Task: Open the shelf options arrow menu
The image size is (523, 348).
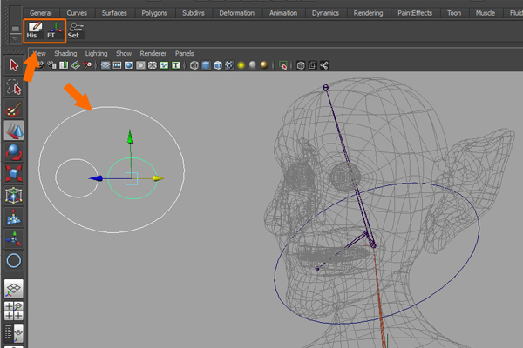Action: click(x=15, y=38)
